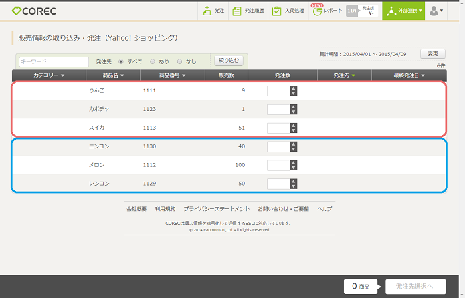Open ヘルプ help link
The width and height of the screenshot is (465, 298).
(324, 209)
